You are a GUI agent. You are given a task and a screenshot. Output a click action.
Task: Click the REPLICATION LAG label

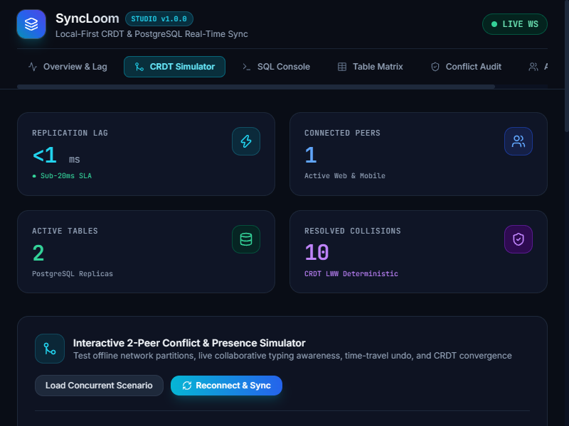pyautogui.click(x=70, y=133)
